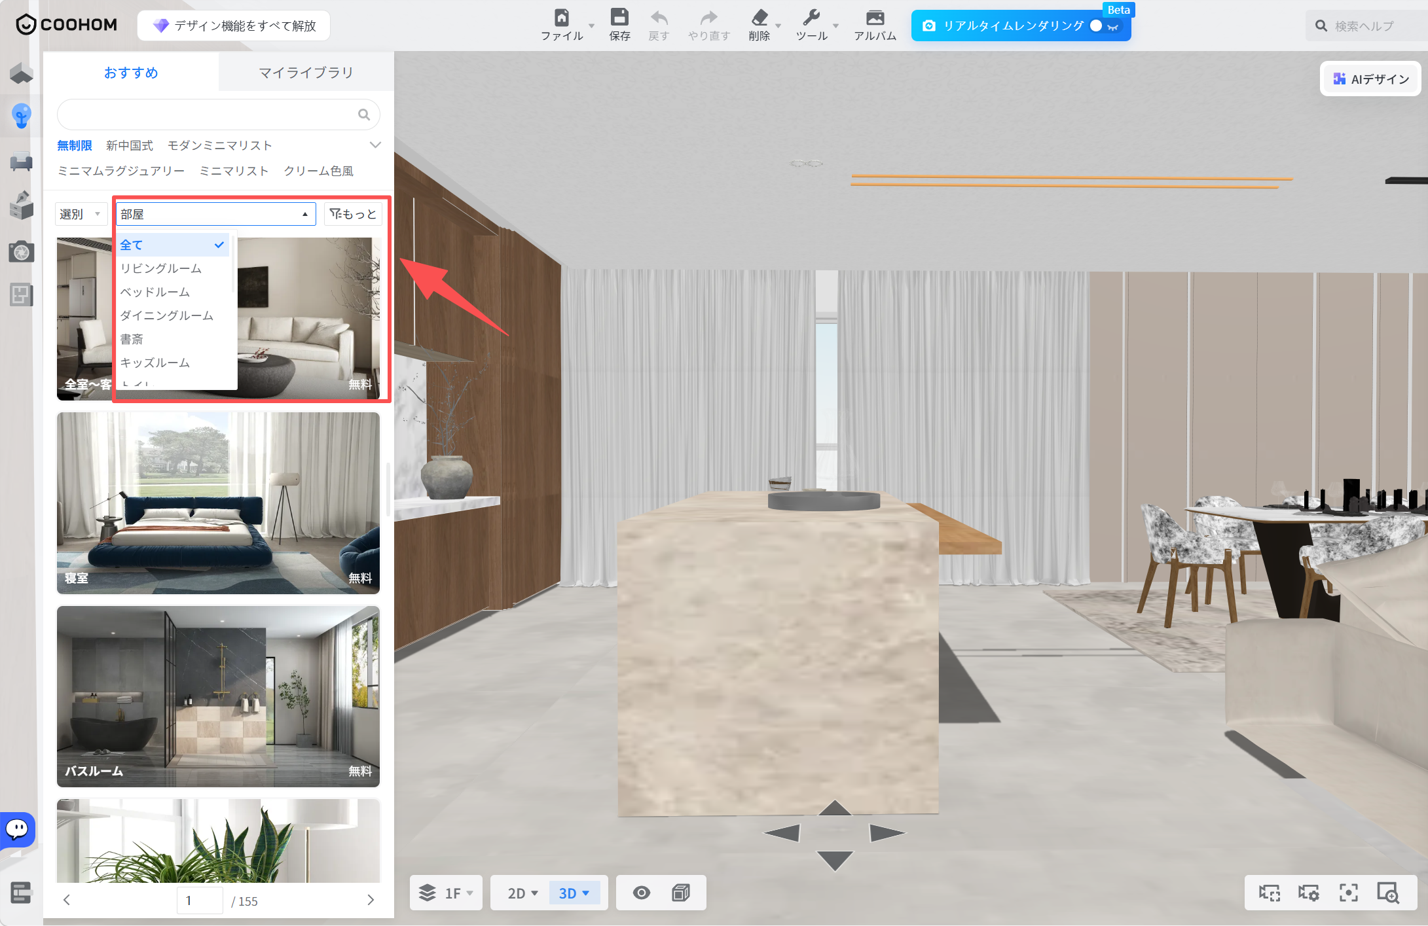Click the search magnifier in library search box

364,115
